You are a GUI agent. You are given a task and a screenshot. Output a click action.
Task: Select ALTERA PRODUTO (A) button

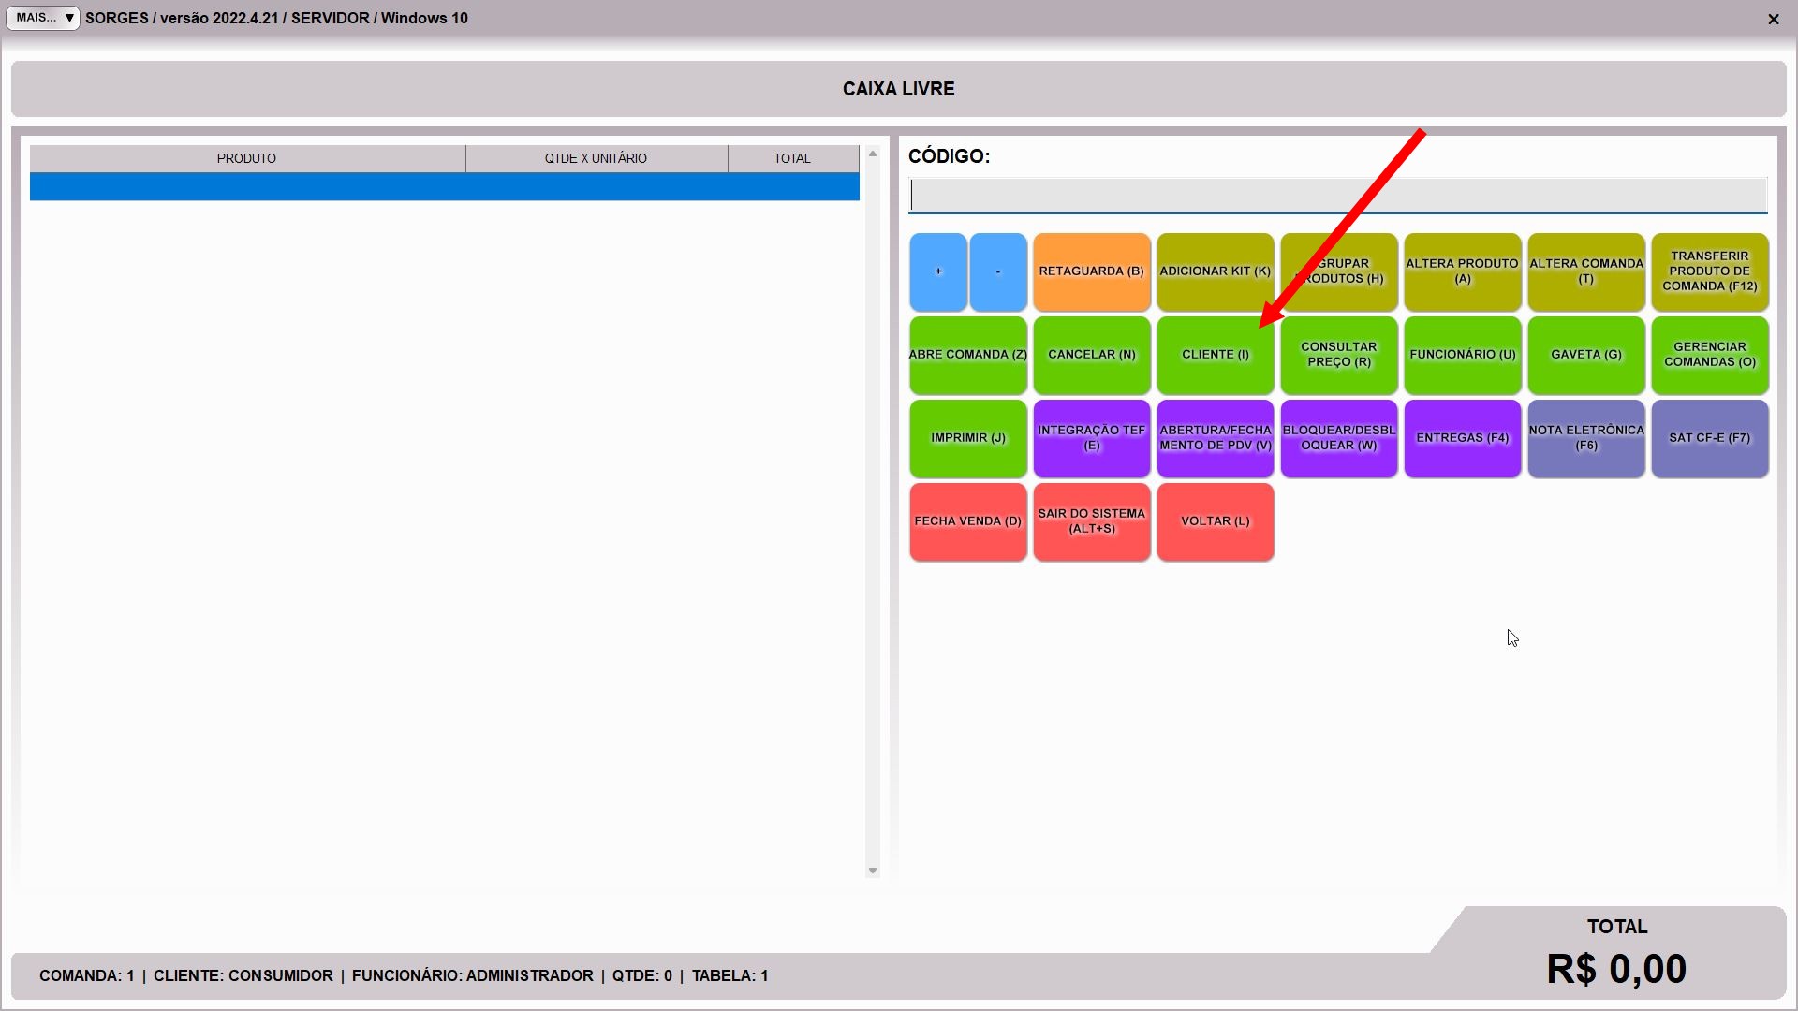[x=1462, y=271]
